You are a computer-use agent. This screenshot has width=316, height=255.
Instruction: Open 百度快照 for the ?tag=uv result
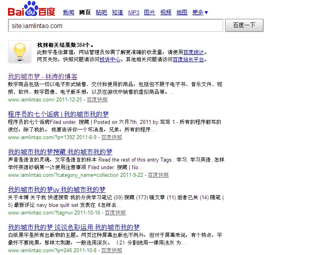(115, 212)
